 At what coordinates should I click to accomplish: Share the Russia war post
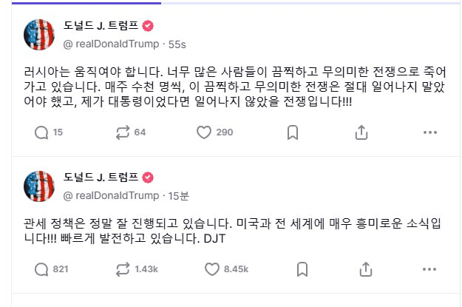click(x=361, y=132)
